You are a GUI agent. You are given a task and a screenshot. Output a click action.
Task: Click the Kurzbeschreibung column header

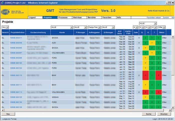(38, 32)
